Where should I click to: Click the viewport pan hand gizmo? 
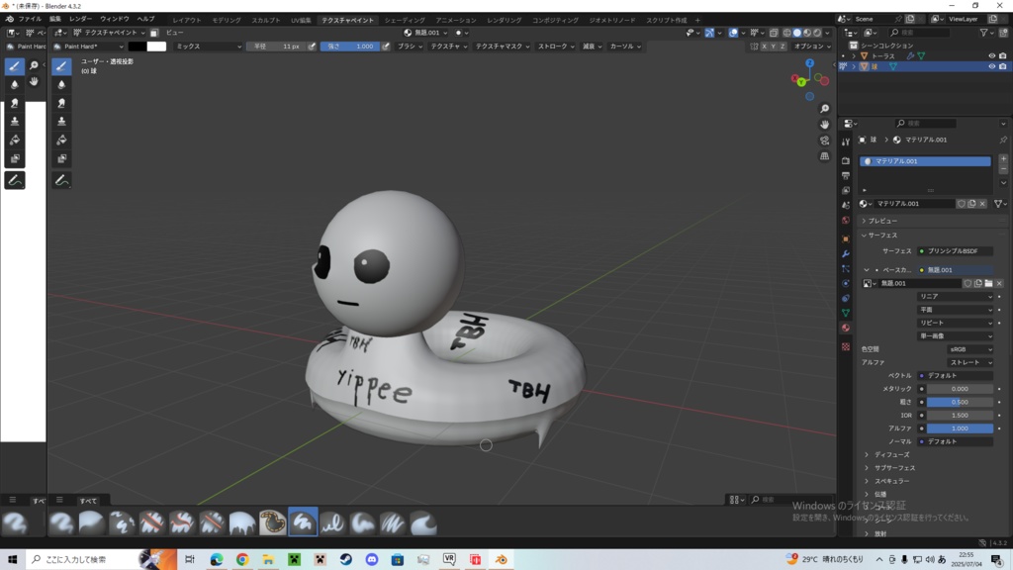pos(824,124)
